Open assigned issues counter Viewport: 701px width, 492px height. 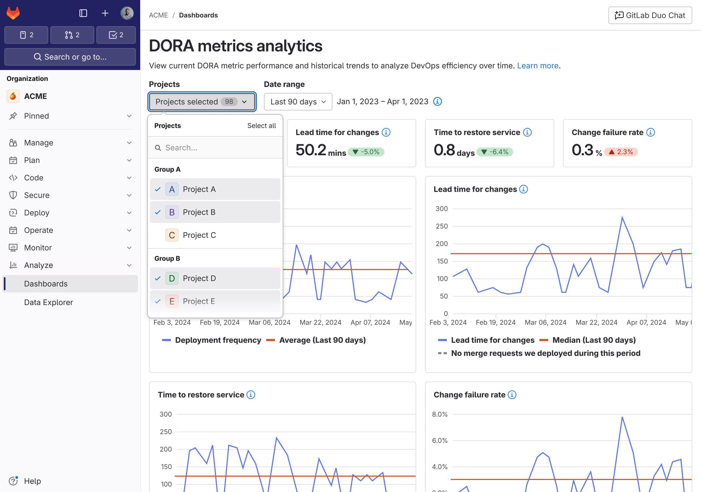pyautogui.click(x=26, y=35)
